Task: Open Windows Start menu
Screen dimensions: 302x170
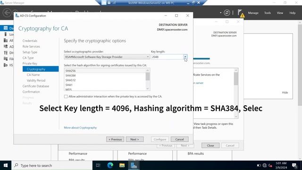Action: tap(6, 165)
